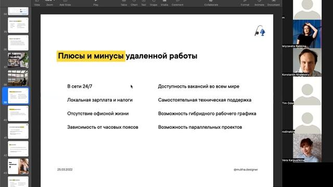
Task: Select Tim Oder's participant avatar tile
Action: (307, 91)
